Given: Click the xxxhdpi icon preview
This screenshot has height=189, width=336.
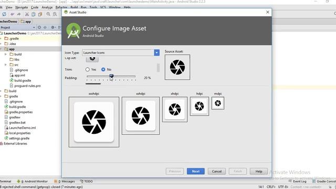Looking at the screenshot, I should pyautogui.click(x=94, y=122).
